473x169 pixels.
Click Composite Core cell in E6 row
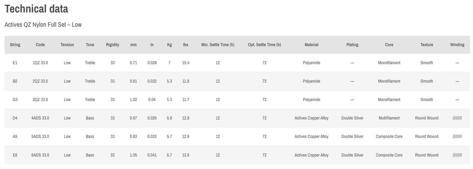point(389,155)
